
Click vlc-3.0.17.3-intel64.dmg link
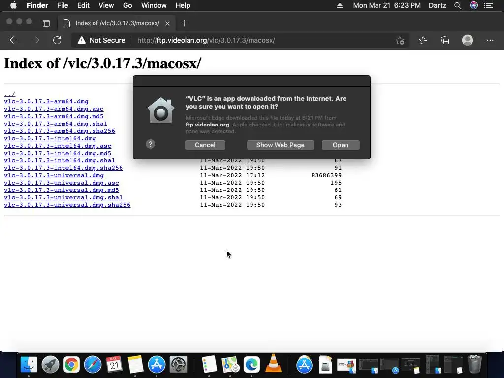point(50,138)
